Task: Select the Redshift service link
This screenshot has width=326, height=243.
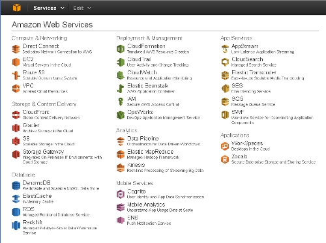Action: pyautogui.click(x=33, y=222)
